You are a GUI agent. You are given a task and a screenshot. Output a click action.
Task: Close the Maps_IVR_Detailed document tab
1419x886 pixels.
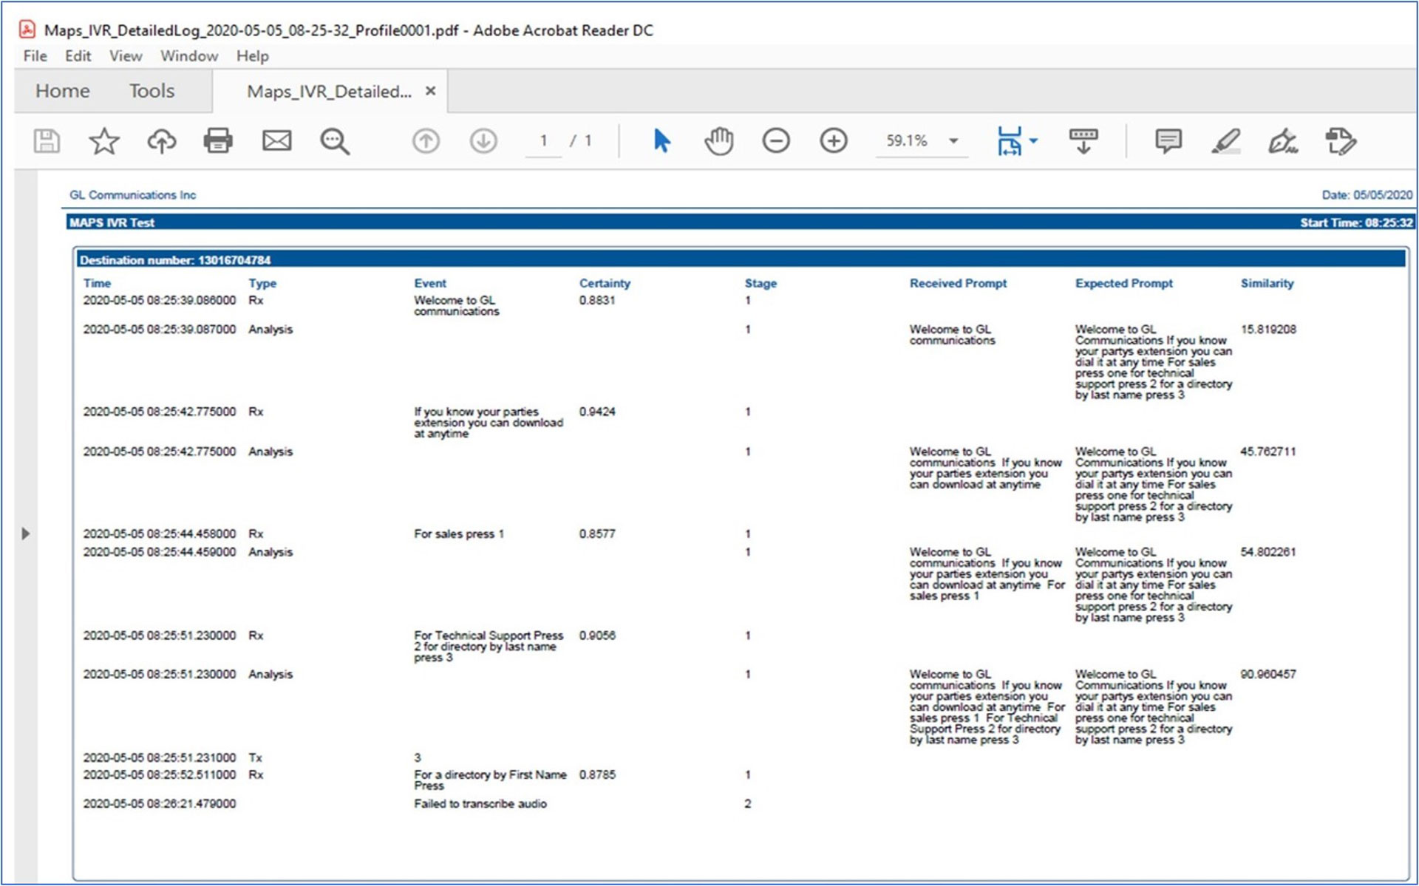tap(431, 91)
